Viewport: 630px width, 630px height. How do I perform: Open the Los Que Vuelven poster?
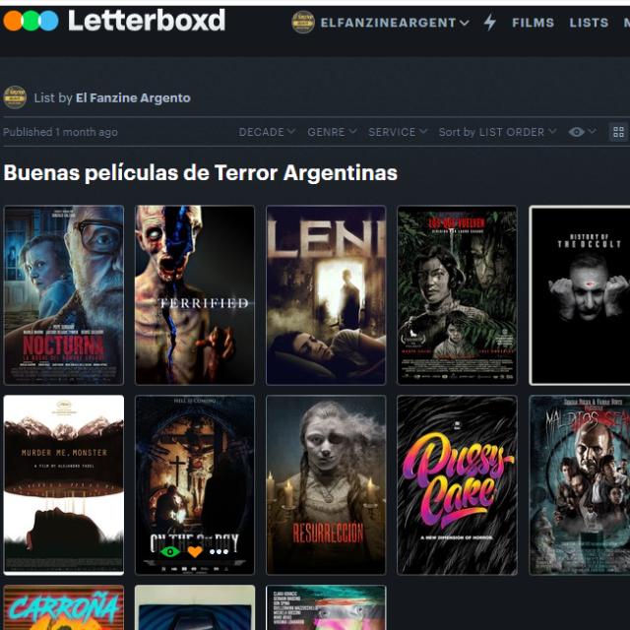pos(457,295)
